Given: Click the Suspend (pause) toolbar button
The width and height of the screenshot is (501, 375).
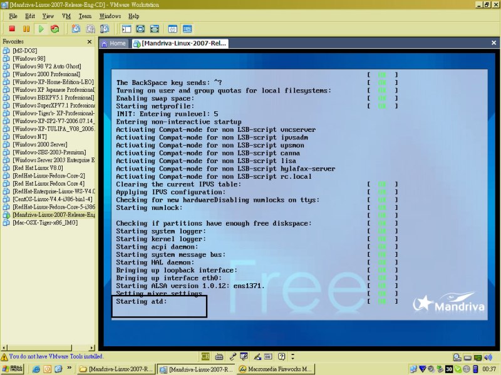Looking at the screenshot, I should click(x=26, y=29).
